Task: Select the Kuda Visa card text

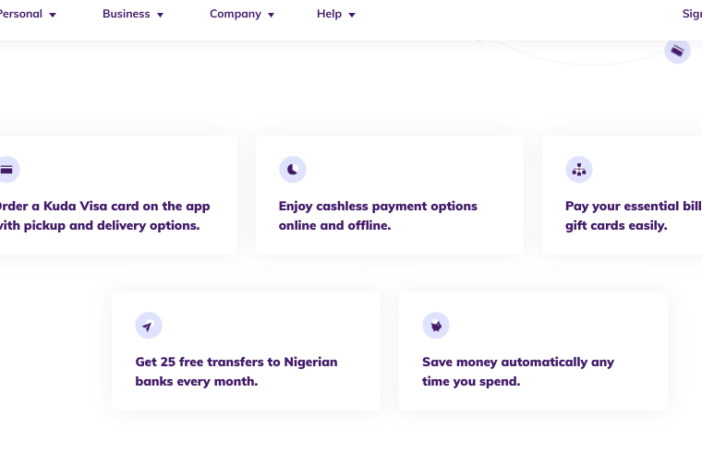Action: point(103,216)
